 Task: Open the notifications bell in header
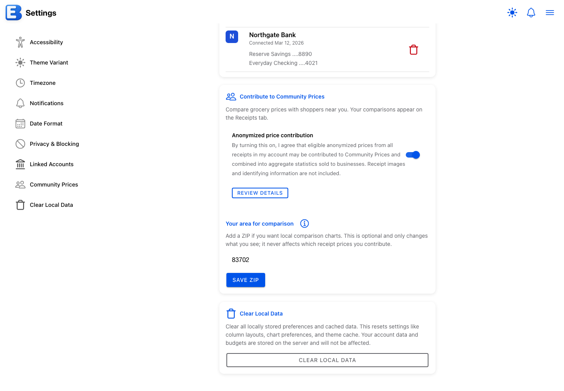pyautogui.click(x=531, y=13)
